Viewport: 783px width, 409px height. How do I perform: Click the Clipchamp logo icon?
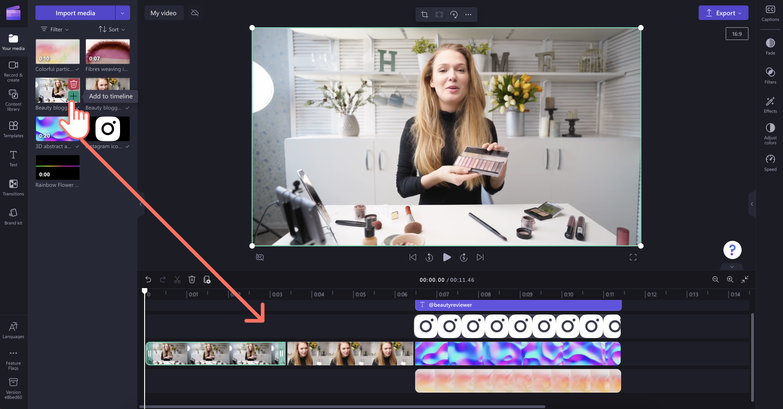(x=13, y=13)
